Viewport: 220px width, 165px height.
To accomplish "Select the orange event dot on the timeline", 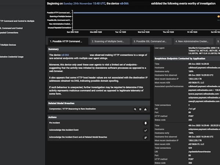I will click(x=219, y=16).
